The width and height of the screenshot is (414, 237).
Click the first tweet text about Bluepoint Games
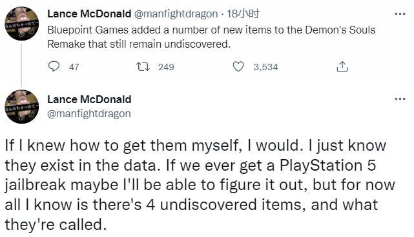click(211, 37)
